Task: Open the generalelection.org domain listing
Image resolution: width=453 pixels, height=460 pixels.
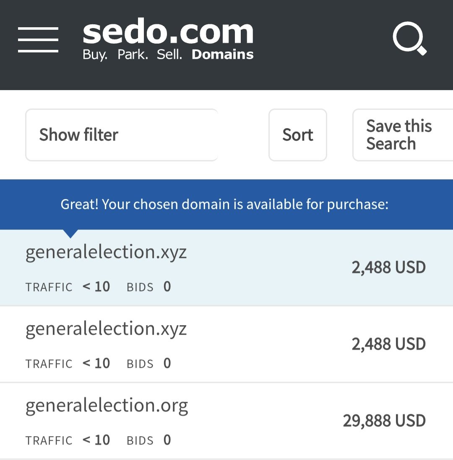Action: click(x=107, y=406)
